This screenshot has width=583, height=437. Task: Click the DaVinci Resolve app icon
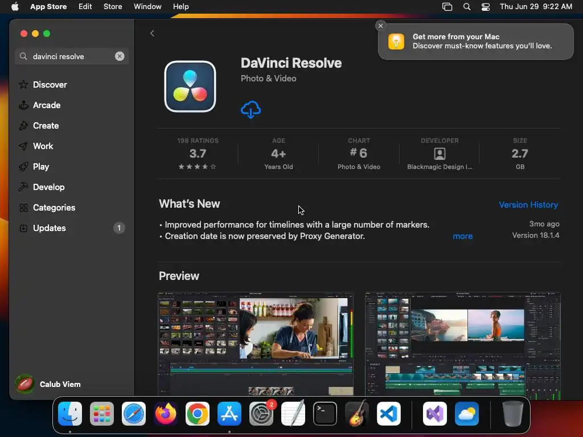pyautogui.click(x=190, y=86)
